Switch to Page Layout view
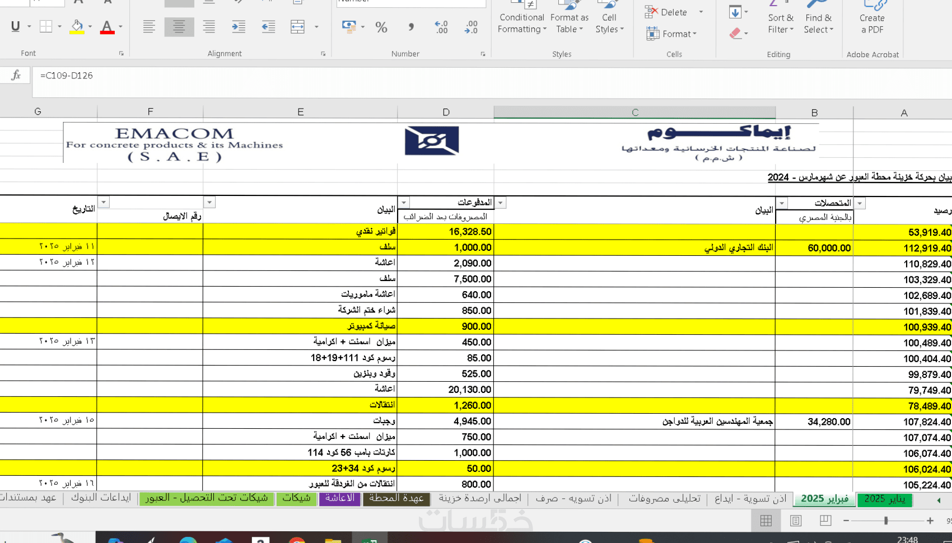The image size is (952, 543). (x=796, y=521)
